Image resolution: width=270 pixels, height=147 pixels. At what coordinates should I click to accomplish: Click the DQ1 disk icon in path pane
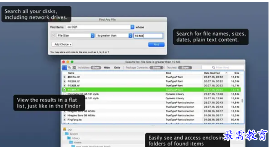(x=64, y=129)
